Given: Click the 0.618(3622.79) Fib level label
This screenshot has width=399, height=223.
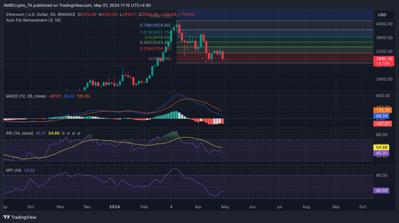Looking at the screenshot, I should (x=155, y=32).
